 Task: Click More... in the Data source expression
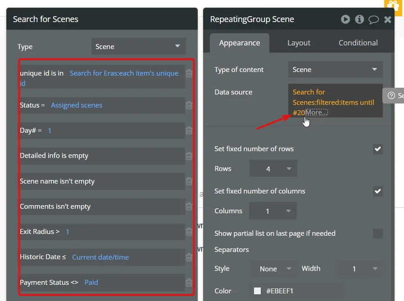(x=316, y=112)
